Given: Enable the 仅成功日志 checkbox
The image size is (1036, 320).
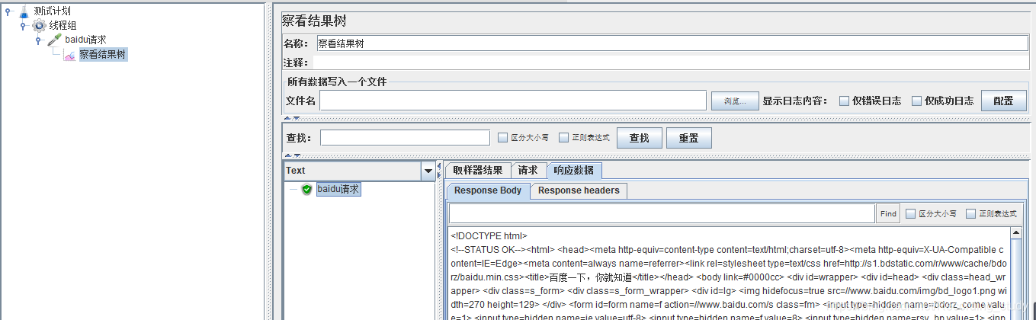Looking at the screenshot, I should [x=916, y=101].
